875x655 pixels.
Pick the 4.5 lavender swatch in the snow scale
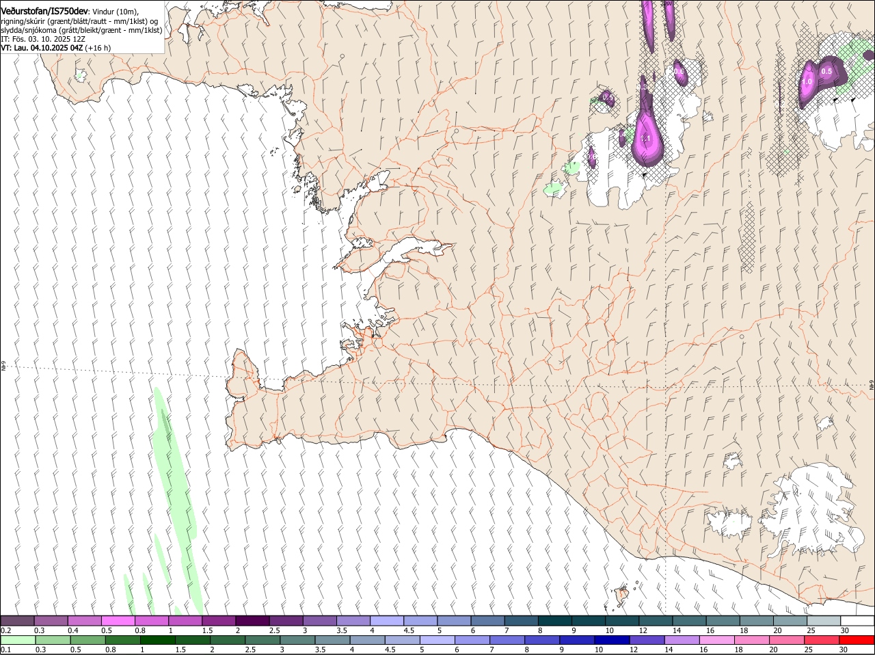[x=420, y=621]
